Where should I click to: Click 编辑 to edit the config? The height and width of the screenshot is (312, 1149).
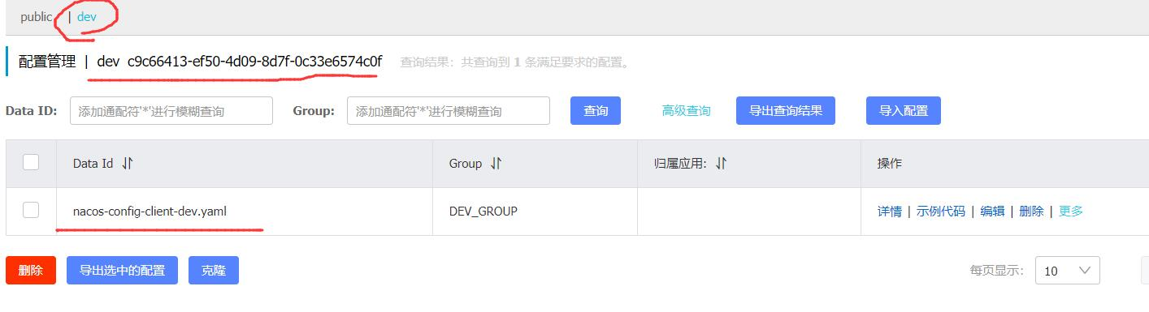click(992, 212)
